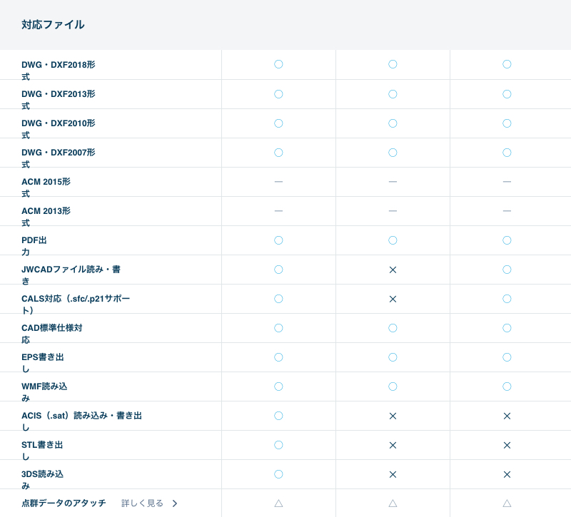This screenshot has height=517, width=571.
Task: Click the last column cross in ACIS(.sat) row
Action: [x=507, y=416]
